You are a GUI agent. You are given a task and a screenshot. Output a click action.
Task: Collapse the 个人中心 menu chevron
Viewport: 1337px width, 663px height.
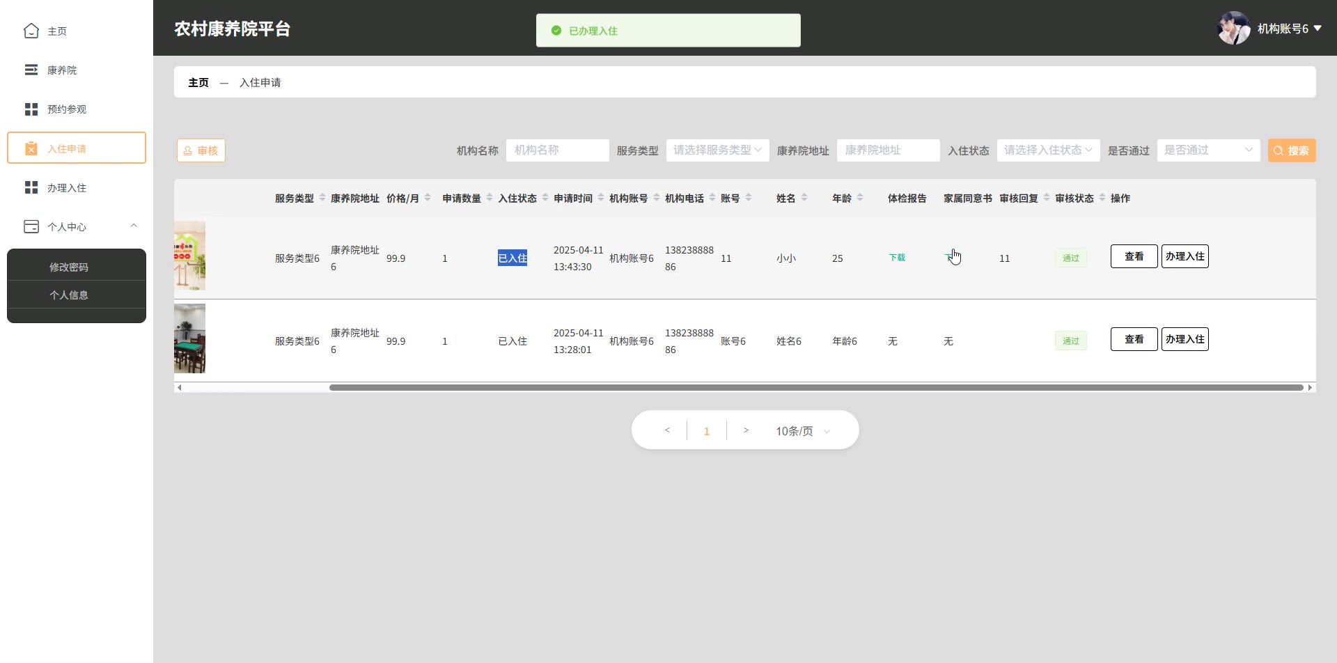click(x=134, y=226)
